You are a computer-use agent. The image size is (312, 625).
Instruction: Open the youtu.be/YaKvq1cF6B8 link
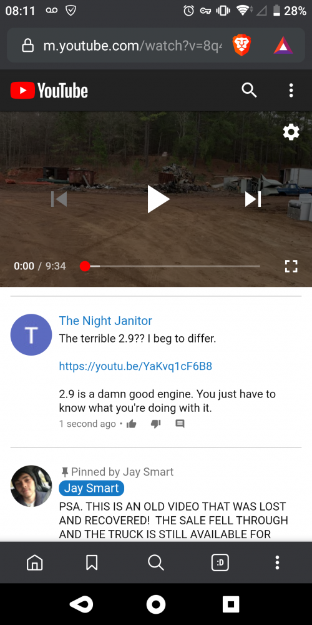pos(135,366)
